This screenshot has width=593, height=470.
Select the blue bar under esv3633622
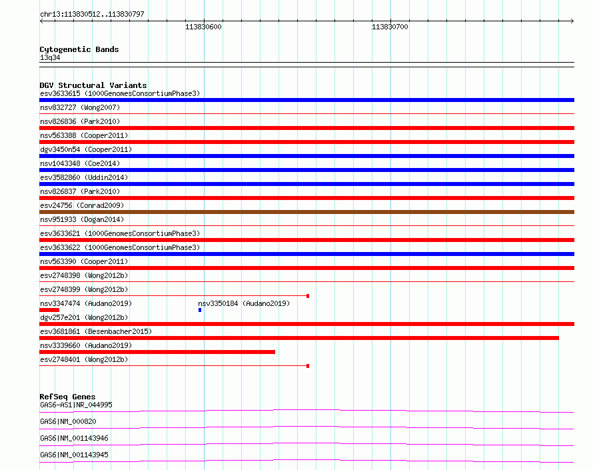(306, 254)
